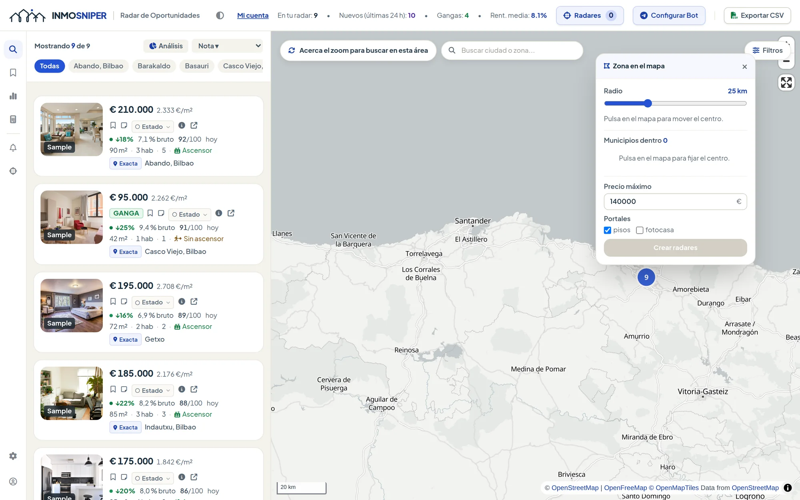The height and width of the screenshot is (500, 800).
Task: Click the Crear radares button
Action: click(675, 248)
